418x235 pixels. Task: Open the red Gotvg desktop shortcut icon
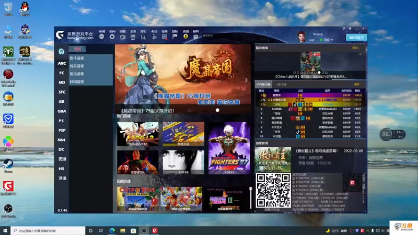click(x=8, y=186)
